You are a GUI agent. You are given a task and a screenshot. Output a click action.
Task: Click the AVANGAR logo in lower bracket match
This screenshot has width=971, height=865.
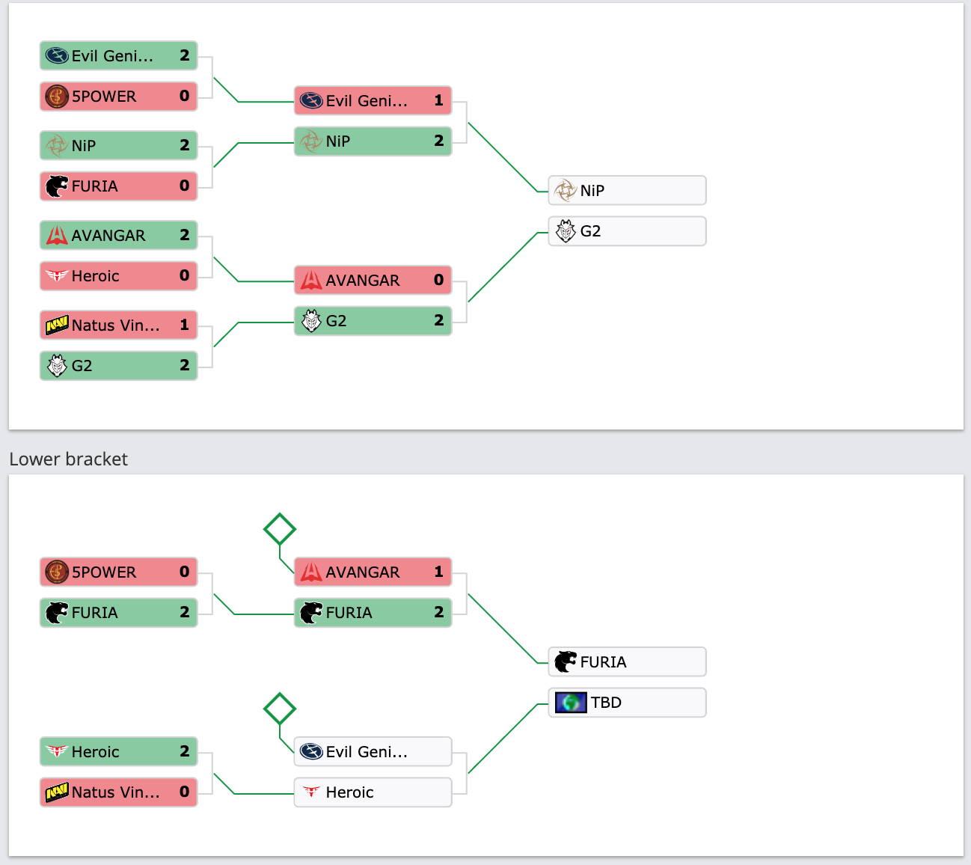click(x=311, y=572)
